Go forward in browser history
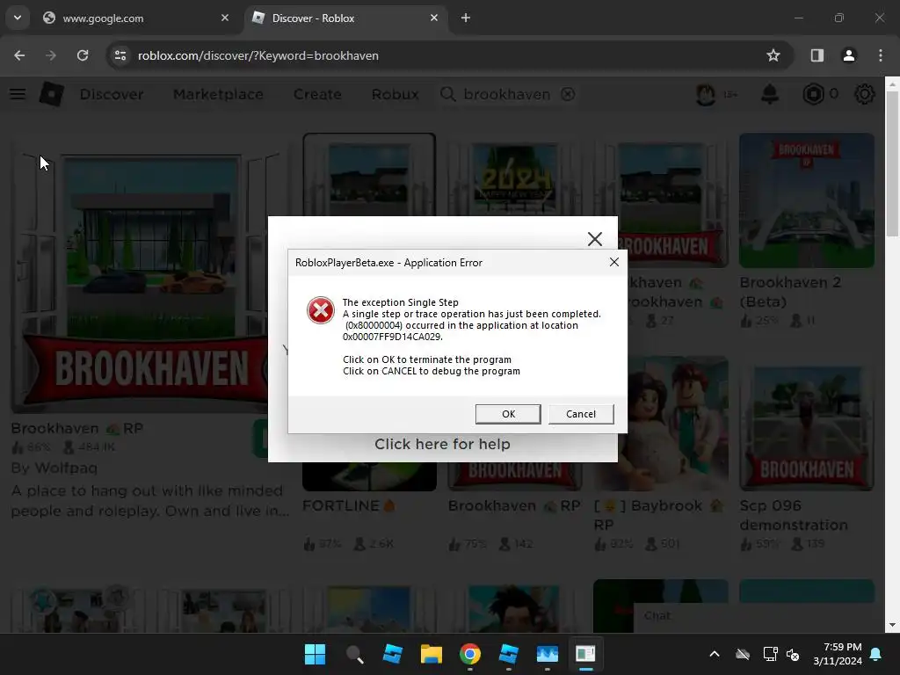Image resolution: width=900 pixels, height=675 pixels. click(51, 55)
